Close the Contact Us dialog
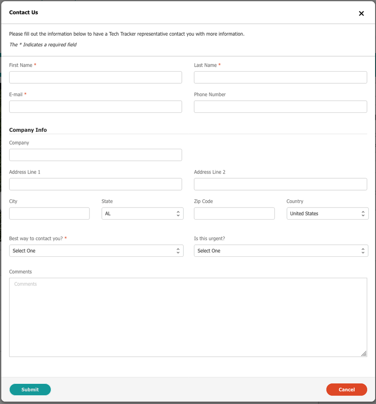Image resolution: width=376 pixels, height=404 pixels. point(361,13)
